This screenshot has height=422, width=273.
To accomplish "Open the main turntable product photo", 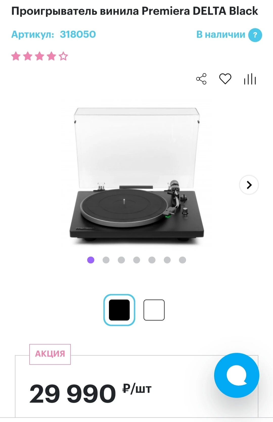I will point(137,174).
